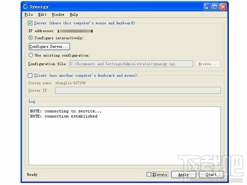This screenshot has width=247, height=185.
Task: Click the Browse... button
Action: tap(208, 64)
